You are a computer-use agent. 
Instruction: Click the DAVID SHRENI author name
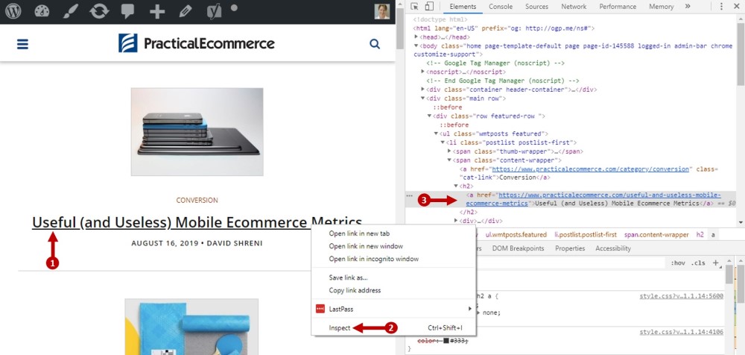pyautogui.click(x=235, y=243)
